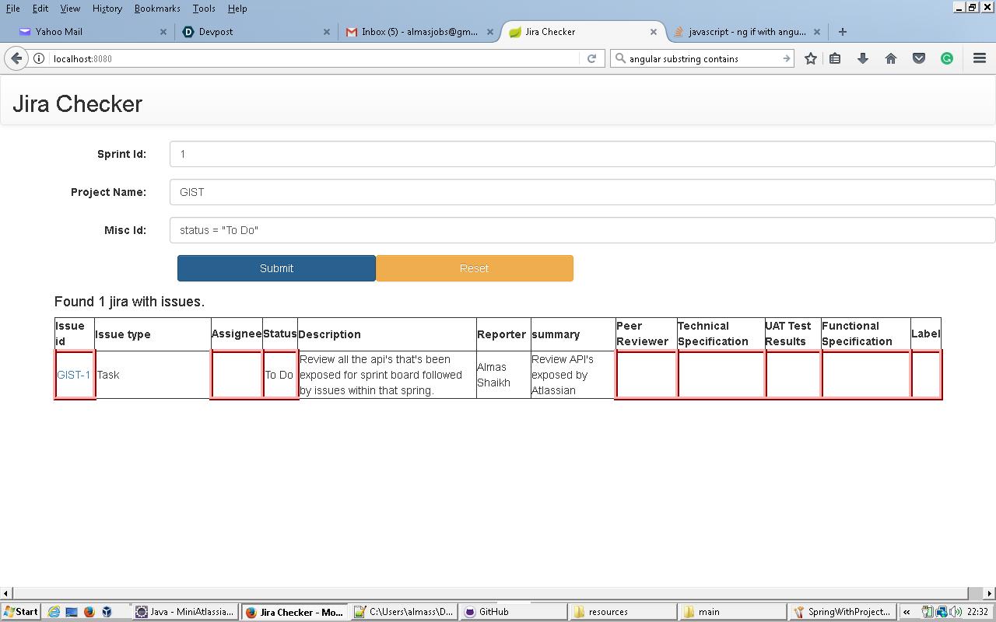Open a new browser tab
The width and height of the screenshot is (996, 622).
click(x=843, y=32)
